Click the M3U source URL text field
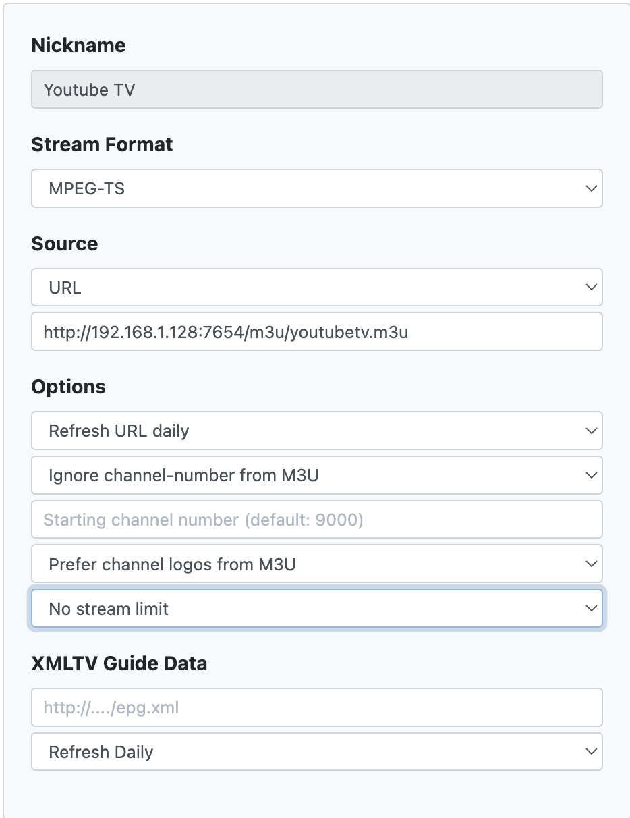630x818 pixels. [316, 331]
